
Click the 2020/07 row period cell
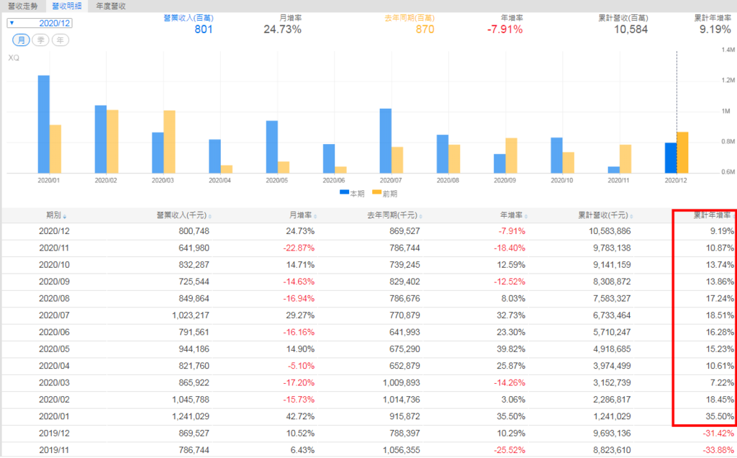coord(54,315)
